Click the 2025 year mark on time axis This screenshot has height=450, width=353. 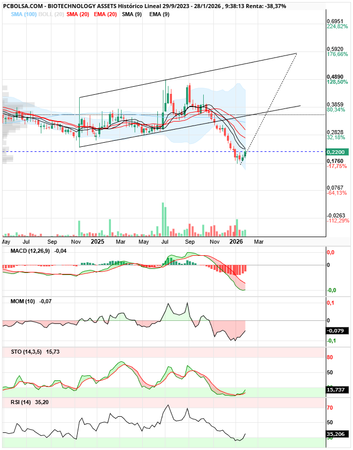(97, 242)
